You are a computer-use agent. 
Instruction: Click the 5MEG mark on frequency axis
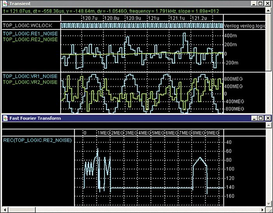pos(159,132)
